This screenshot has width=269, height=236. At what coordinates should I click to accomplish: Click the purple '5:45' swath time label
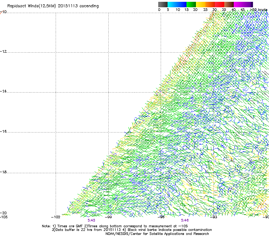click(92, 220)
